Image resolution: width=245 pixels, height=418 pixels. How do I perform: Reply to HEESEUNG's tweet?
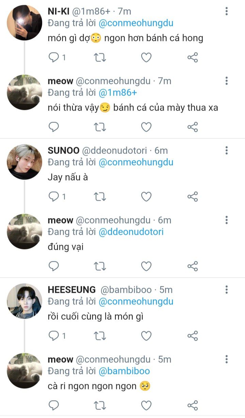pyautogui.click(x=54, y=336)
